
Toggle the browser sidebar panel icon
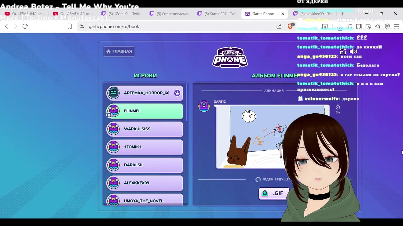[359, 26]
